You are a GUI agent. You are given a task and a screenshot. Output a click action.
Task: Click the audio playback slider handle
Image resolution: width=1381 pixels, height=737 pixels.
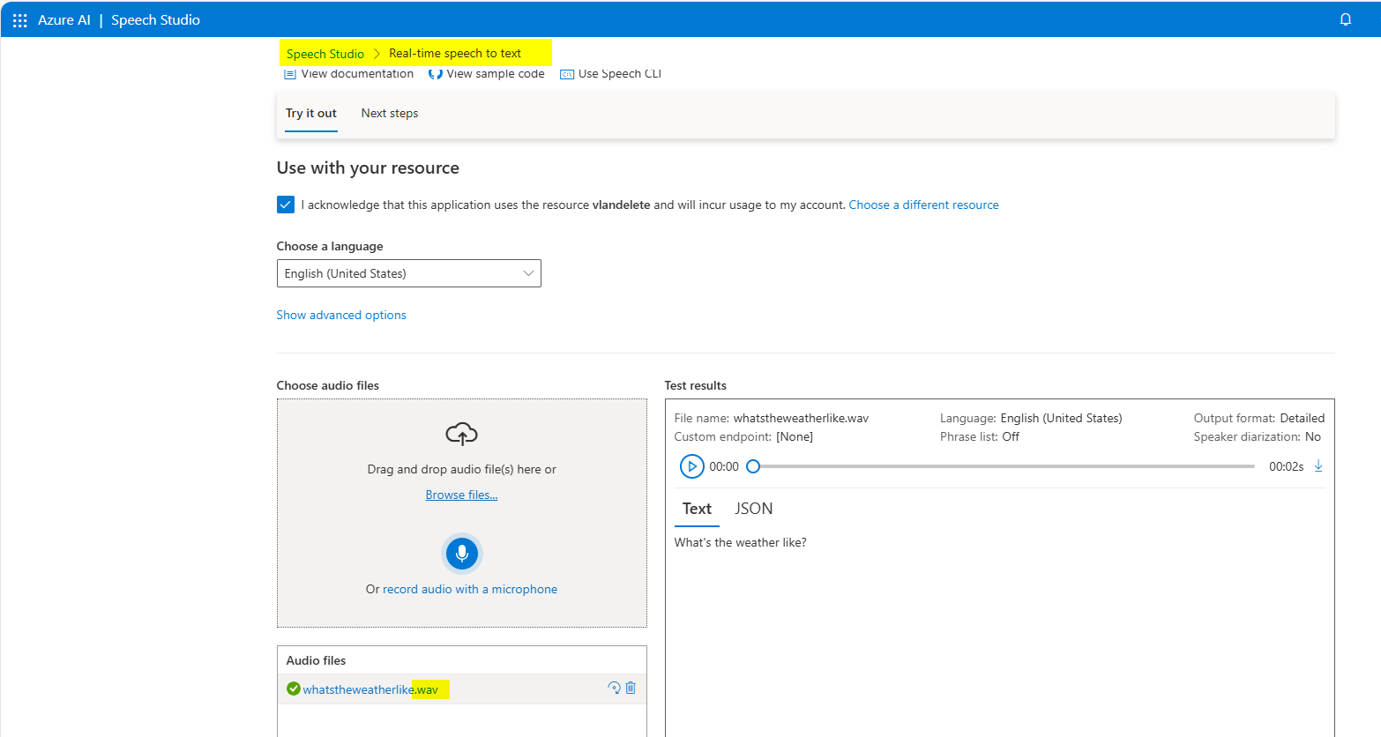pyautogui.click(x=753, y=466)
